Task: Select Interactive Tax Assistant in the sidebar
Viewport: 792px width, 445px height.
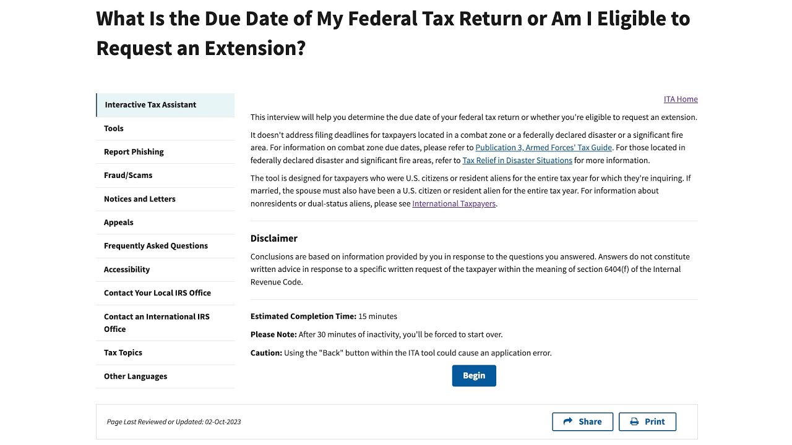Action: pyautogui.click(x=166, y=105)
